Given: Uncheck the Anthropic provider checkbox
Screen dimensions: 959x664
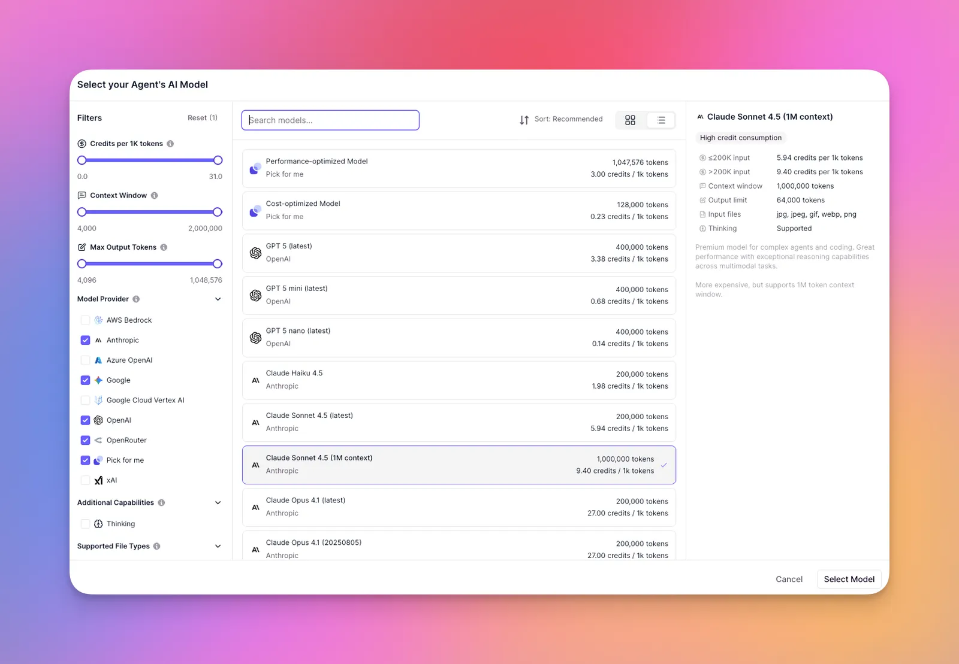Looking at the screenshot, I should tap(85, 340).
